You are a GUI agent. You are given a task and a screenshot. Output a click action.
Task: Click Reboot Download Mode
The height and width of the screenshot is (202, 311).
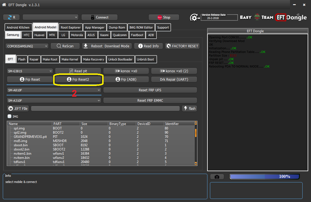tap(106, 46)
